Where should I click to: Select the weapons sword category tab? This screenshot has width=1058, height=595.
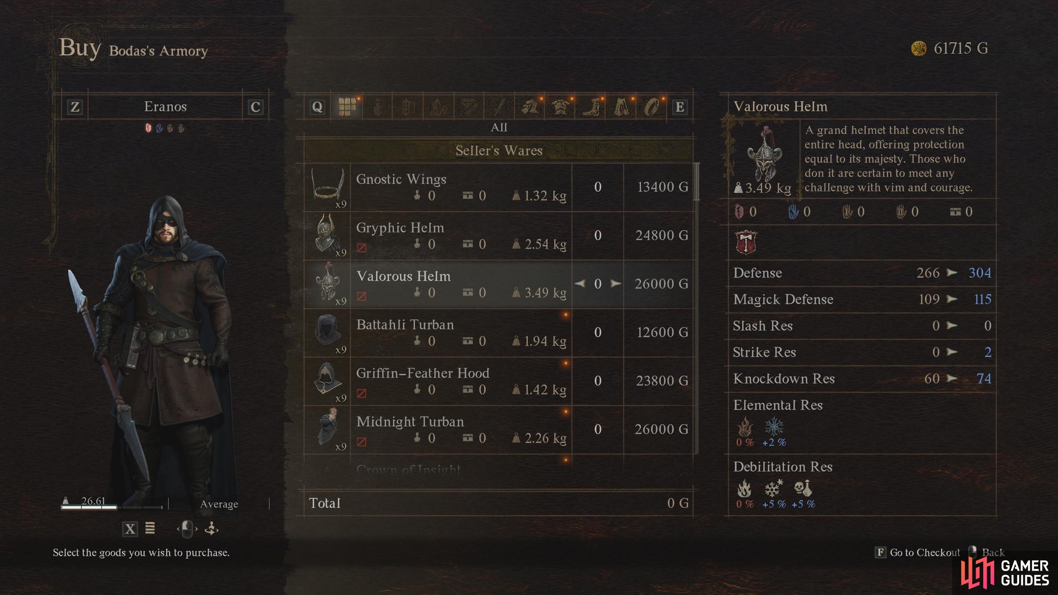pyautogui.click(x=500, y=107)
